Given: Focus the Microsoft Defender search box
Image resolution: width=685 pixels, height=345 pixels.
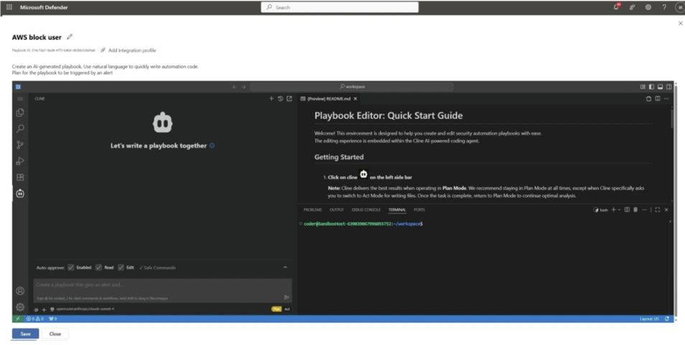Looking at the screenshot, I should click(x=340, y=7).
